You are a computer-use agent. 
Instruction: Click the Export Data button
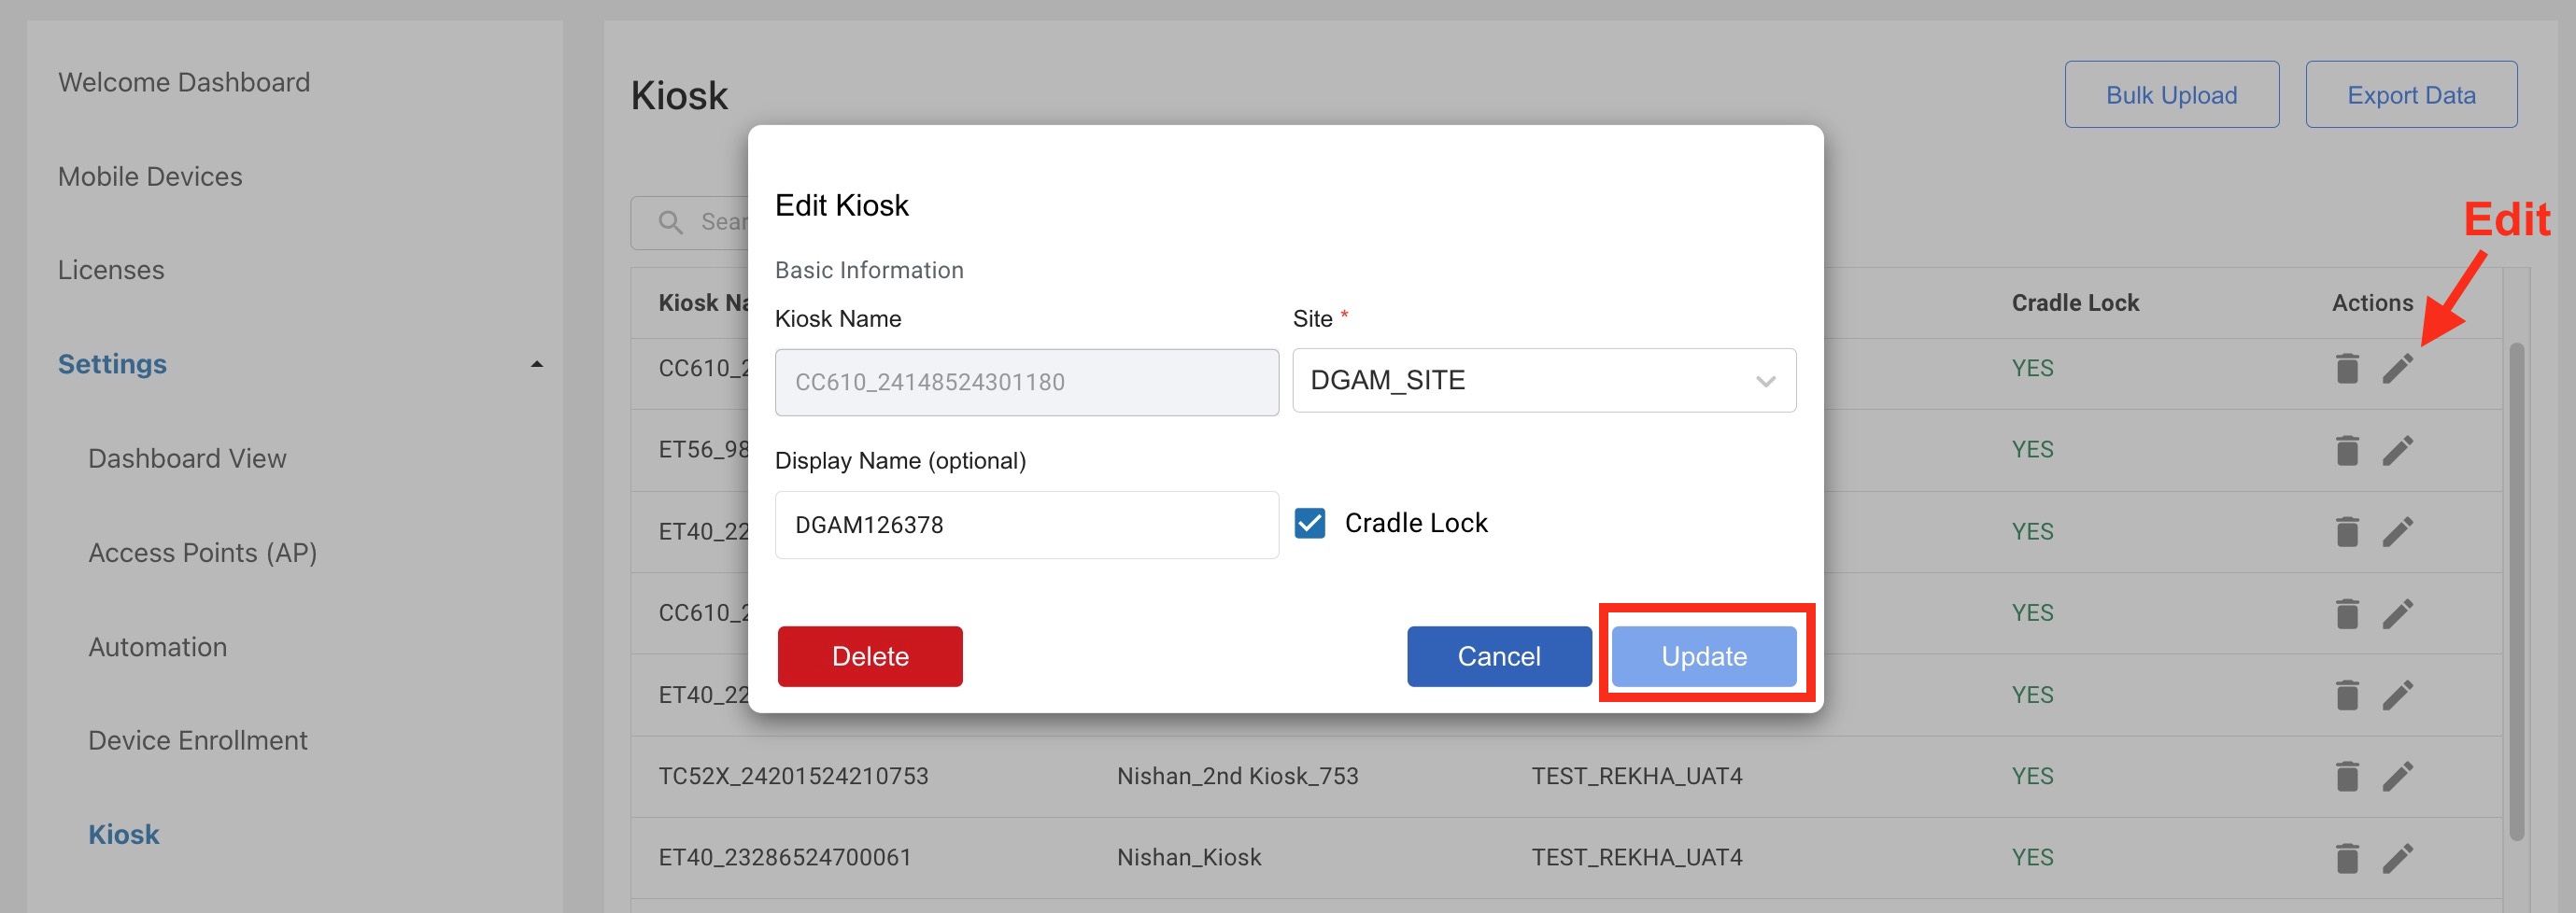point(2412,94)
